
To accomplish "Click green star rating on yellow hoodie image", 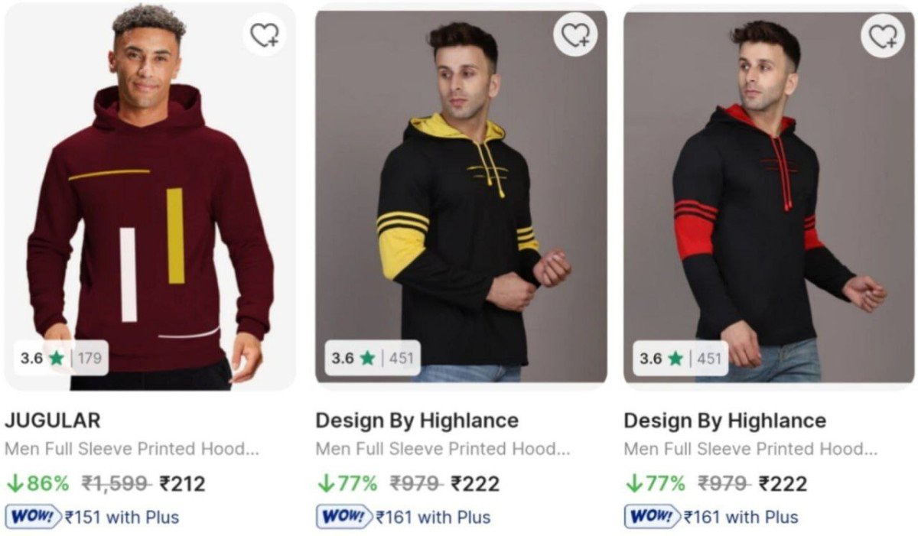I will click(367, 358).
